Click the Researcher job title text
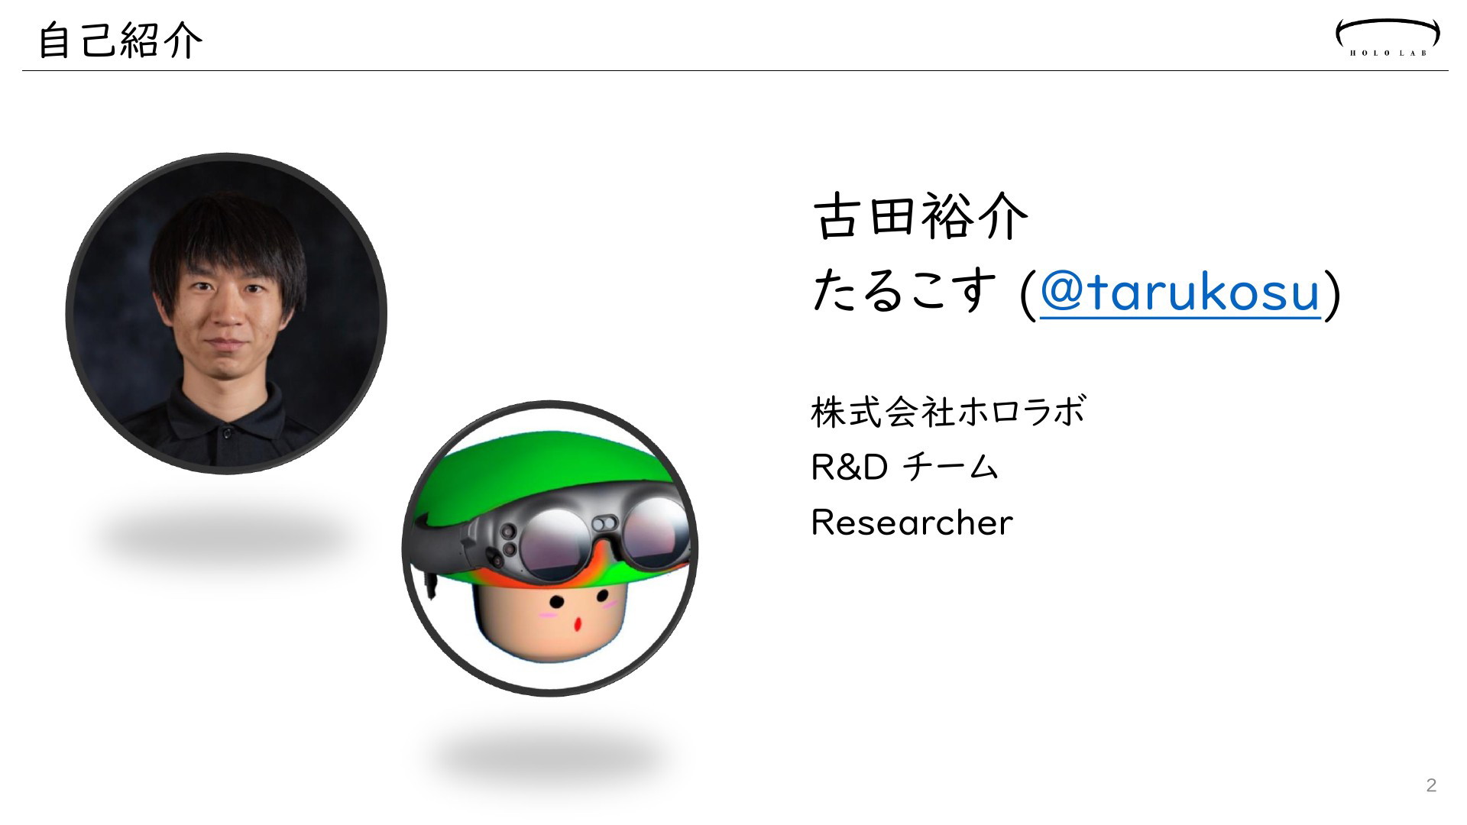Image resolution: width=1467 pixels, height=825 pixels. point(912,522)
